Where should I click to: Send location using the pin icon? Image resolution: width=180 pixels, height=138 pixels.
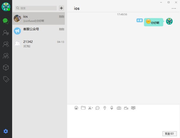pos(105,108)
